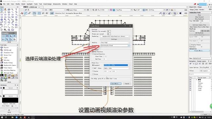The image size is (212, 119).
Task: Select Custom frame size radio button
Action: coord(93,71)
